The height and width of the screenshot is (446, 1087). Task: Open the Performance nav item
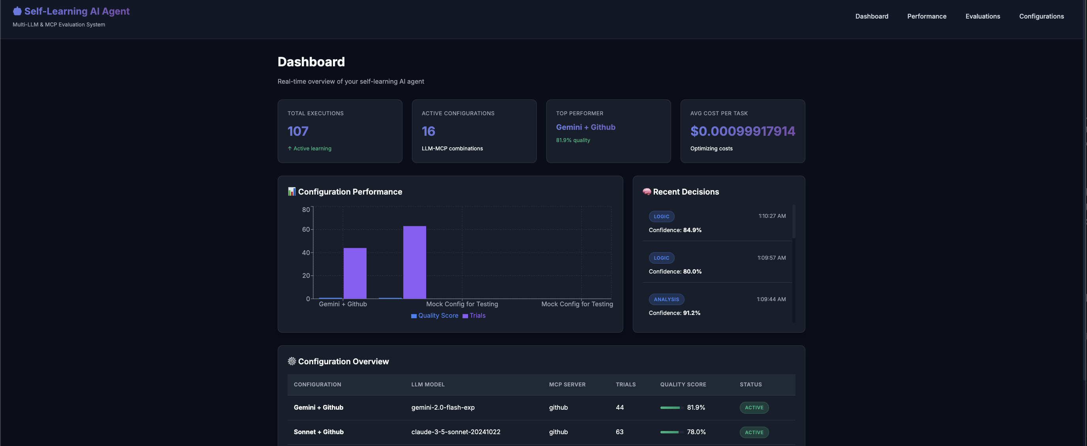(x=927, y=16)
